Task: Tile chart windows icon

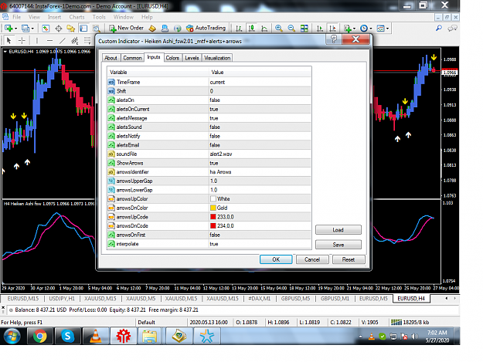Action: pyautogui.click(x=304, y=29)
